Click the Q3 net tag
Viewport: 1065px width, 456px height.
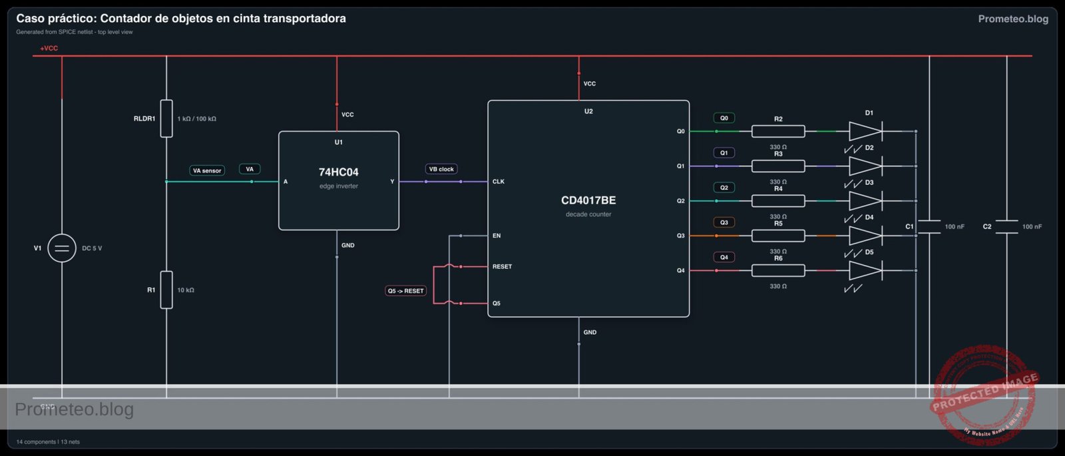pos(724,222)
